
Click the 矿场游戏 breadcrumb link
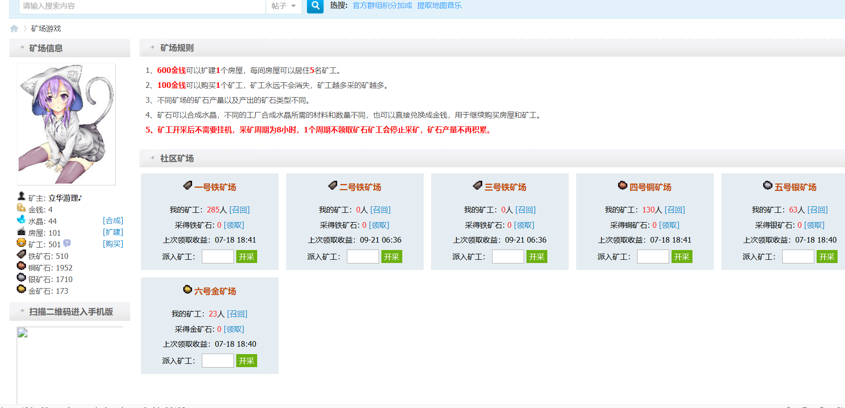click(x=46, y=29)
